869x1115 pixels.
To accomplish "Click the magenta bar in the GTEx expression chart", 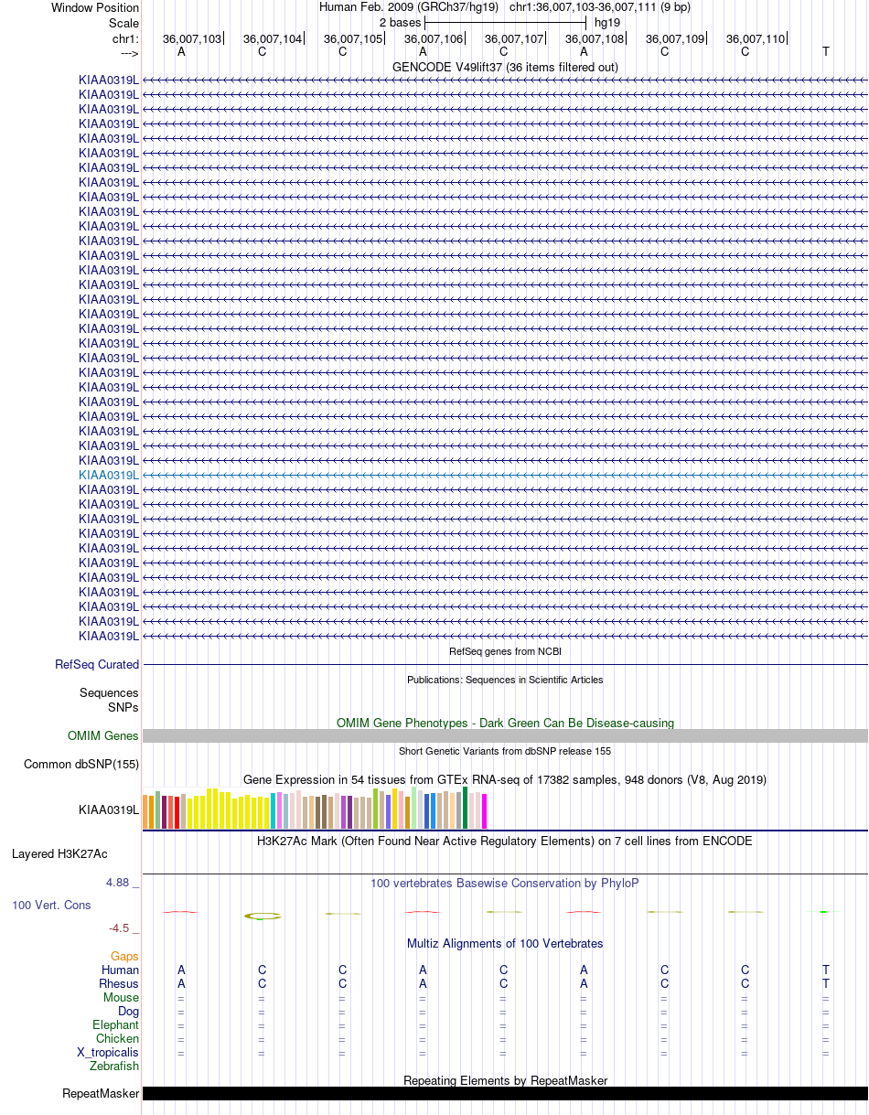I will click(x=485, y=811).
